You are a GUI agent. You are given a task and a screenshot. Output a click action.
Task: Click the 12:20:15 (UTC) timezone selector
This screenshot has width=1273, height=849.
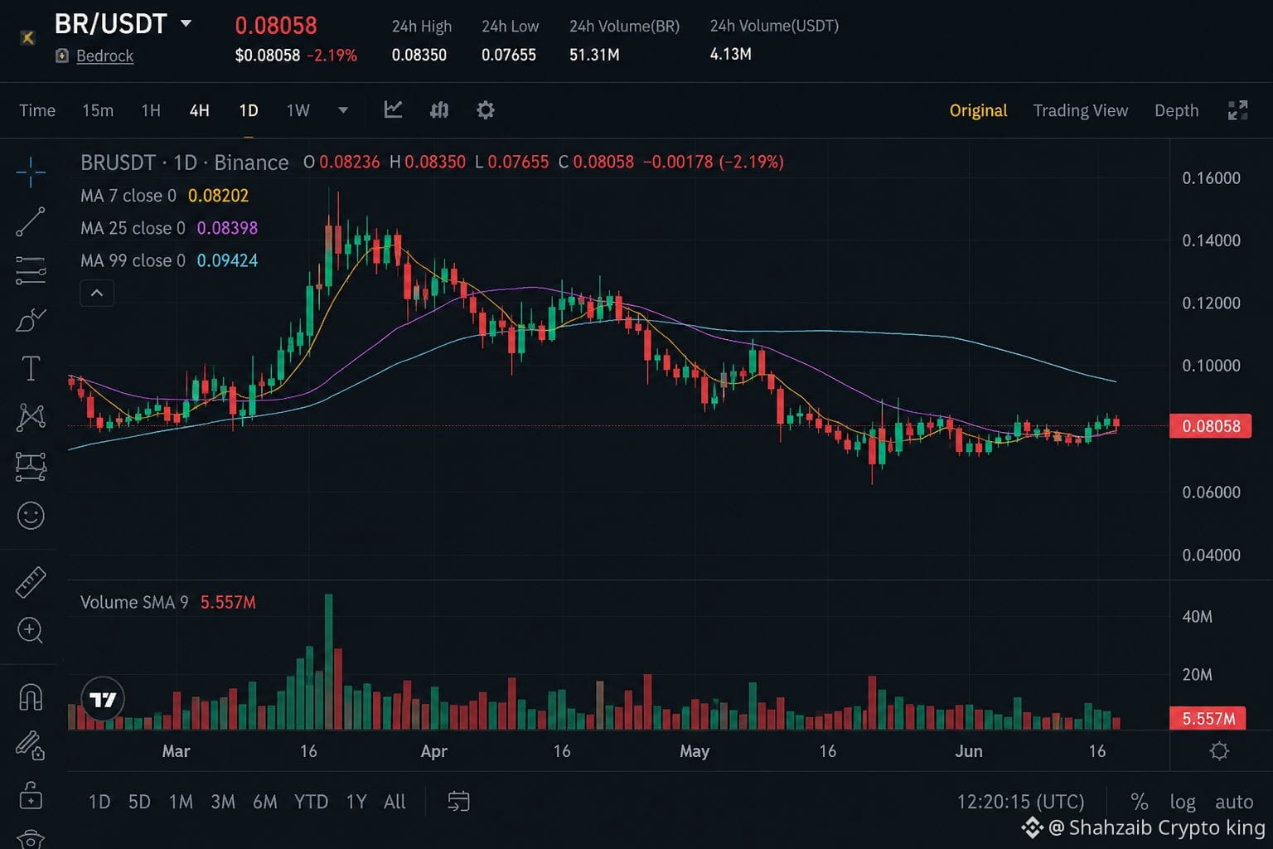click(1020, 802)
